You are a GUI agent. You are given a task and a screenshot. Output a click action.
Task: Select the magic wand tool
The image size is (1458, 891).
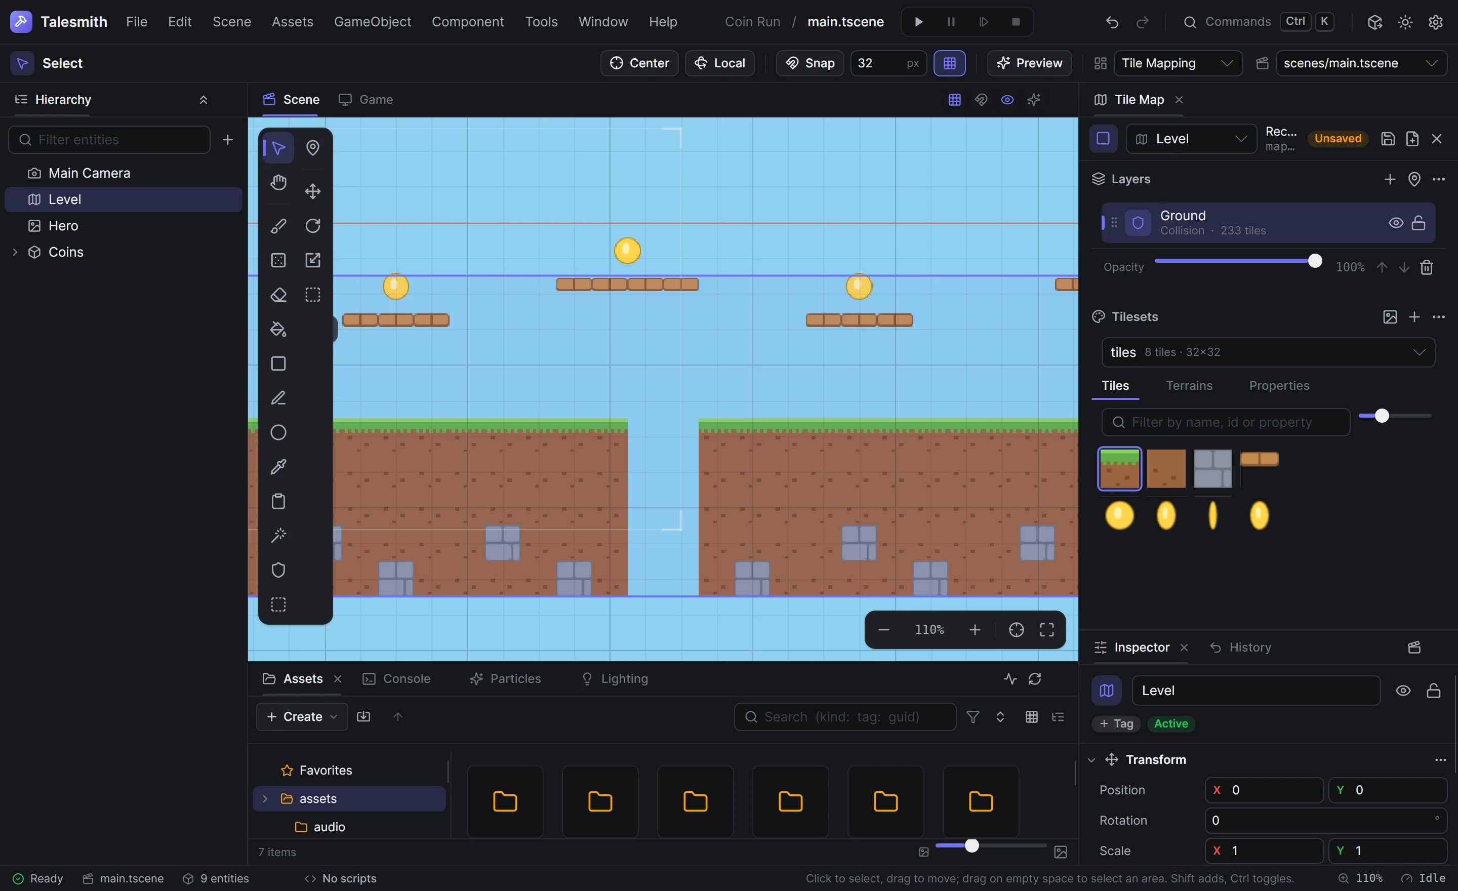278,536
